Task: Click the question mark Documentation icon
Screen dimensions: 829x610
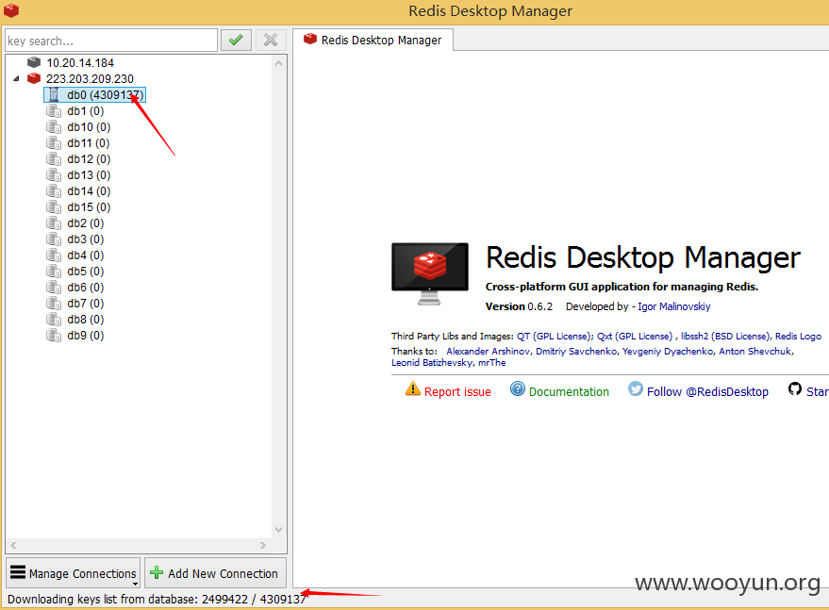Action: [x=518, y=389]
